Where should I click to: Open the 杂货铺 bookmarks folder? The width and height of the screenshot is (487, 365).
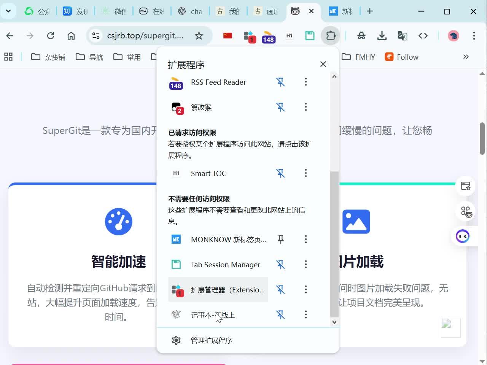(x=48, y=57)
